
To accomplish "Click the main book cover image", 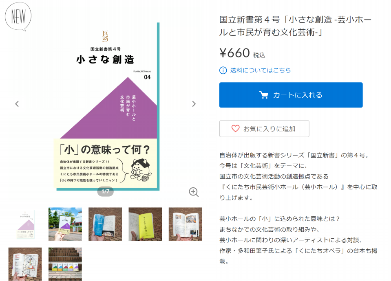I will (x=106, y=106).
